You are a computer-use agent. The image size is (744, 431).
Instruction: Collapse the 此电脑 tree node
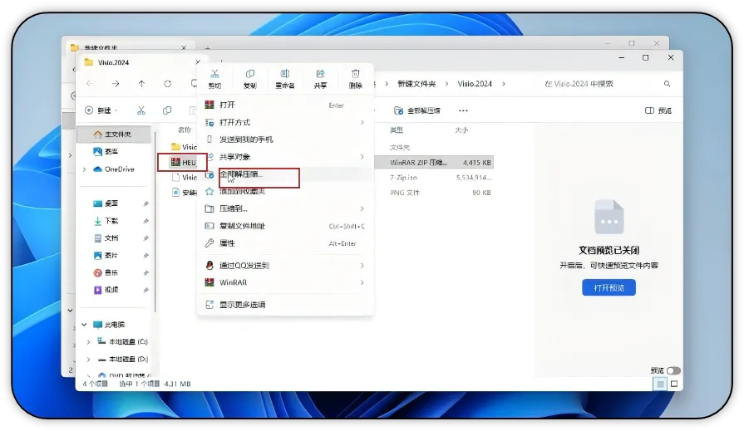tap(85, 325)
